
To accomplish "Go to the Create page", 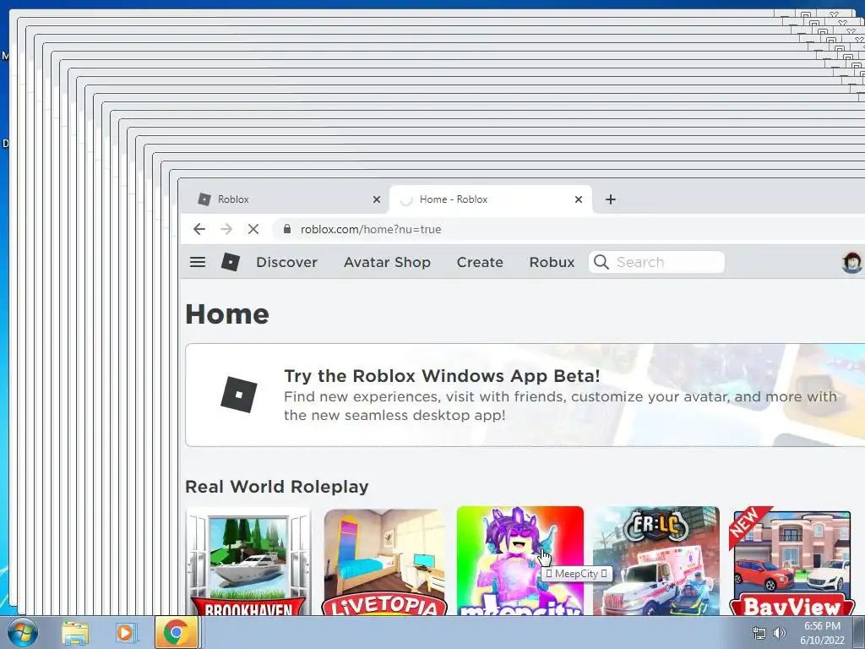I will point(480,262).
